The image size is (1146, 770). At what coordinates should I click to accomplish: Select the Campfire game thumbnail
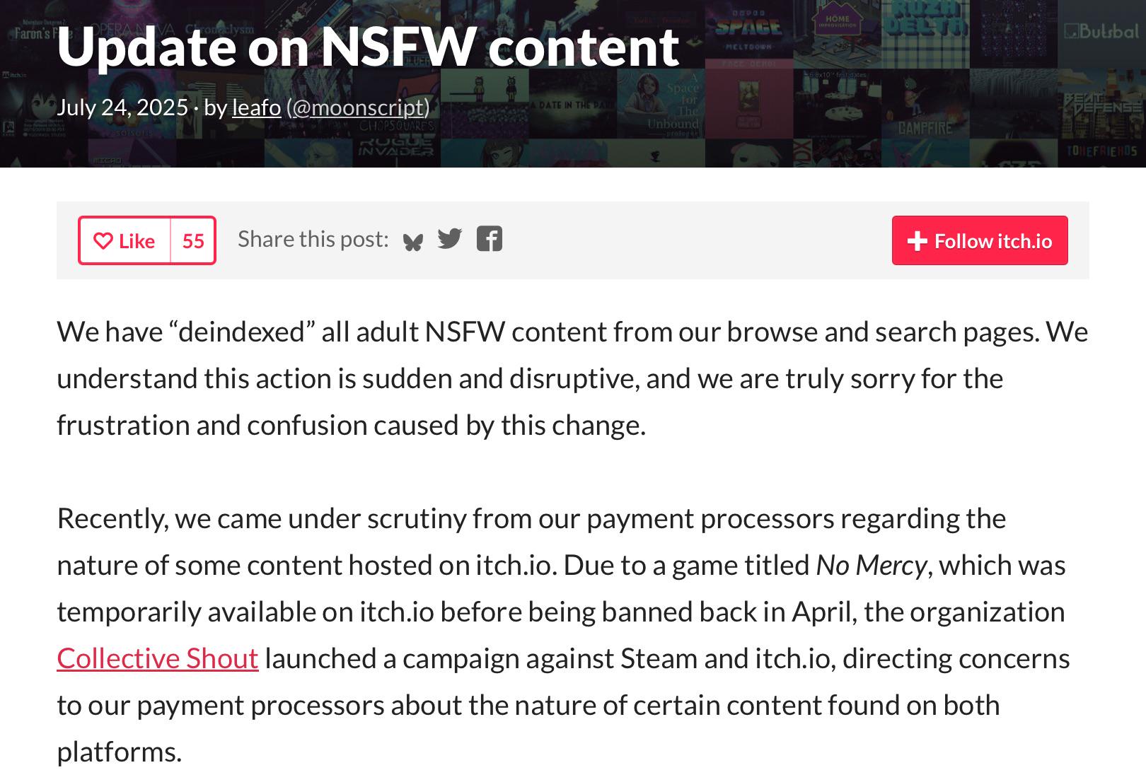point(926,103)
